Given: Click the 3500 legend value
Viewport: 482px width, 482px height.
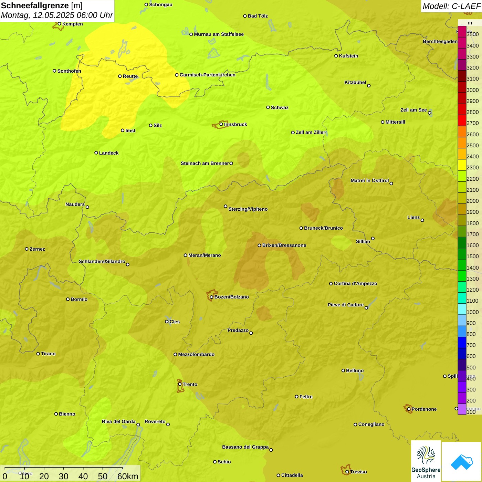Looking at the screenshot, I should (472, 34).
